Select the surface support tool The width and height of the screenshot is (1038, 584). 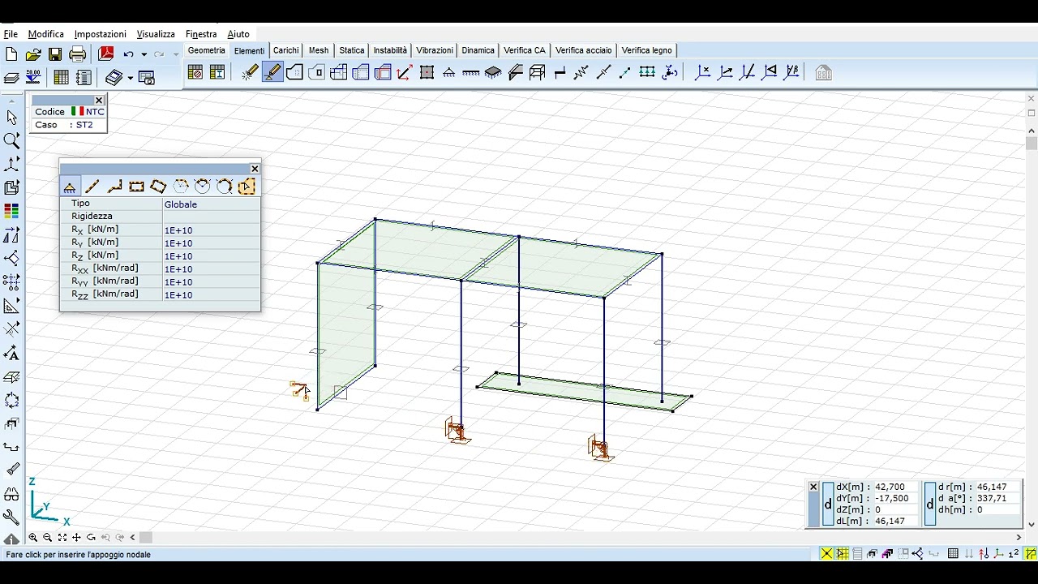[x=493, y=73]
